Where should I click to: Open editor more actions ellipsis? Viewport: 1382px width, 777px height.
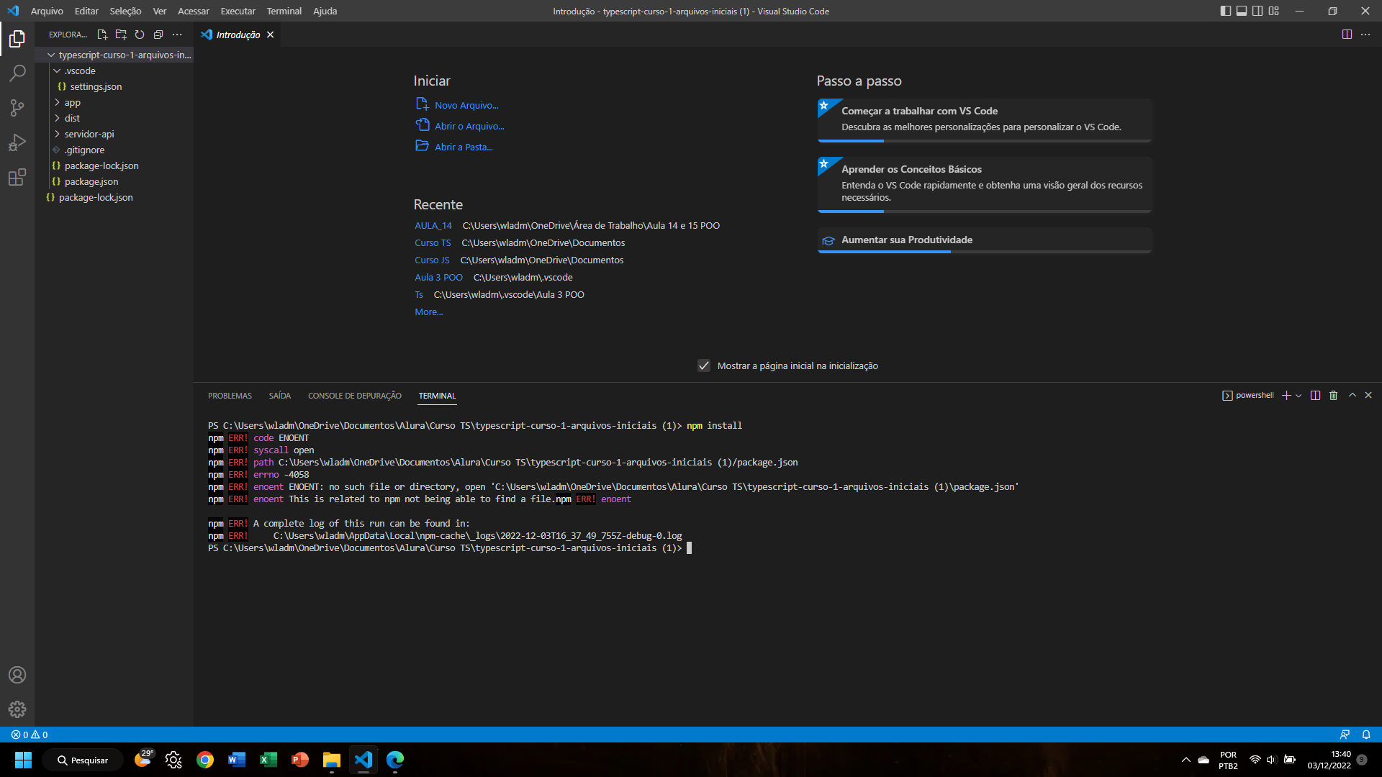click(x=1365, y=35)
